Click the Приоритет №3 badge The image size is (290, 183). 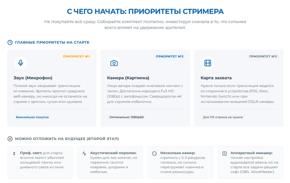coord(263,56)
